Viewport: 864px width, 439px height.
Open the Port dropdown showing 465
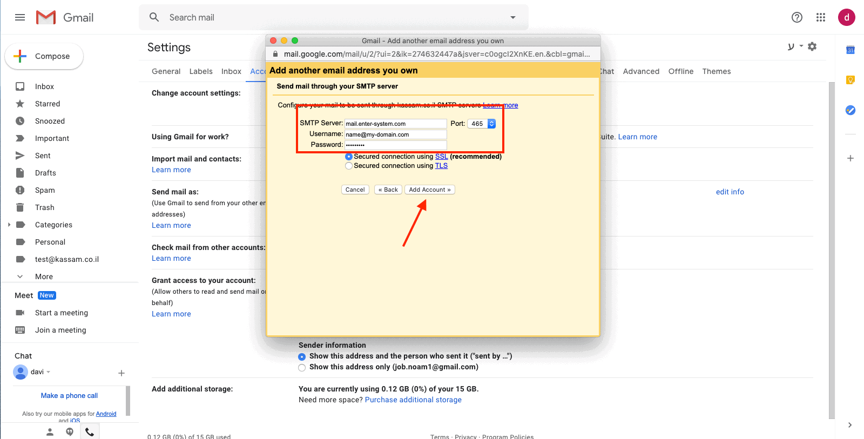[x=481, y=124]
